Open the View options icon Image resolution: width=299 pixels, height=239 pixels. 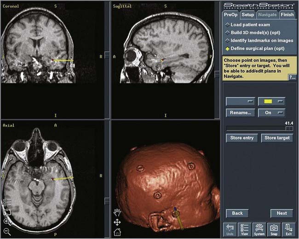click(x=244, y=228)
